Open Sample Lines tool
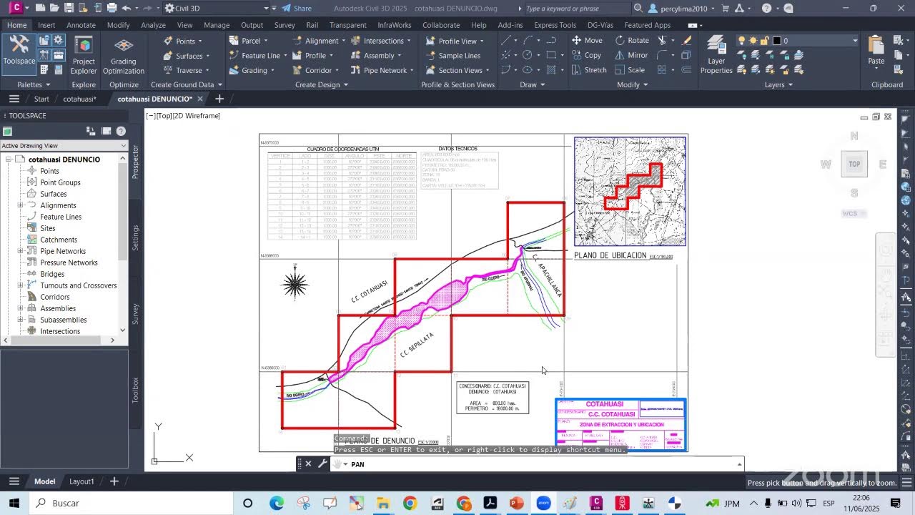The image size is (915, 515). (x=452, y=56)
